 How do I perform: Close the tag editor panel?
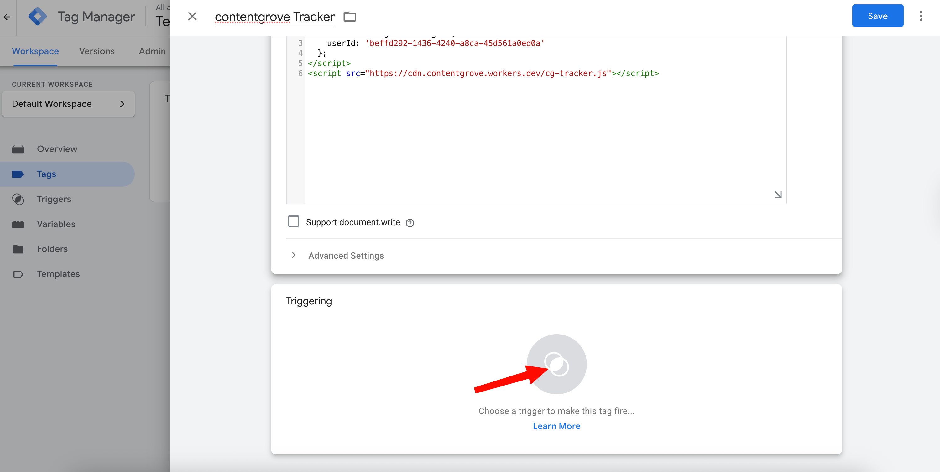[x=192, y=16]
